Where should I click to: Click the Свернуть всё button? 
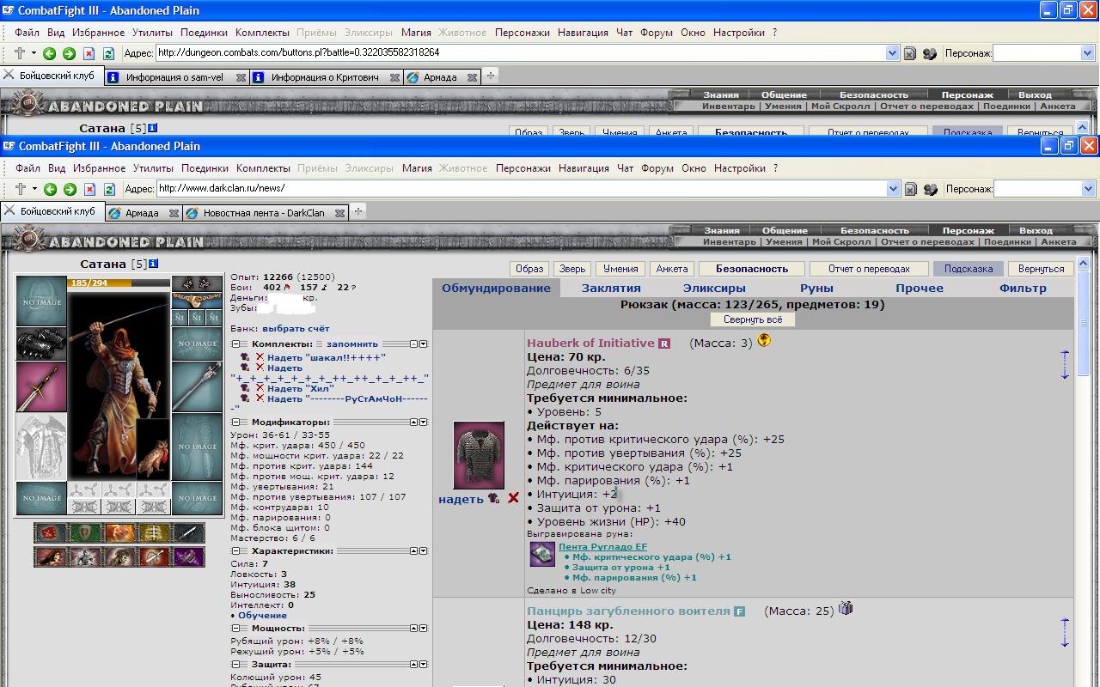753,319
